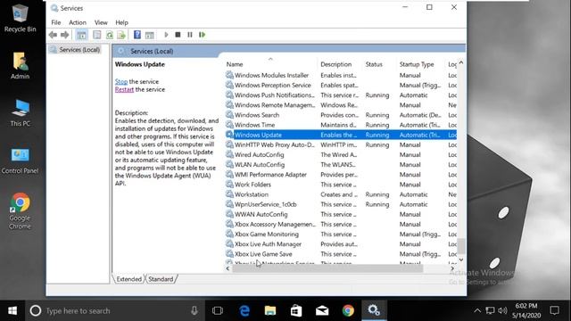Open the Properties toolbar icon
571x321 pixels.
point(97,35)
